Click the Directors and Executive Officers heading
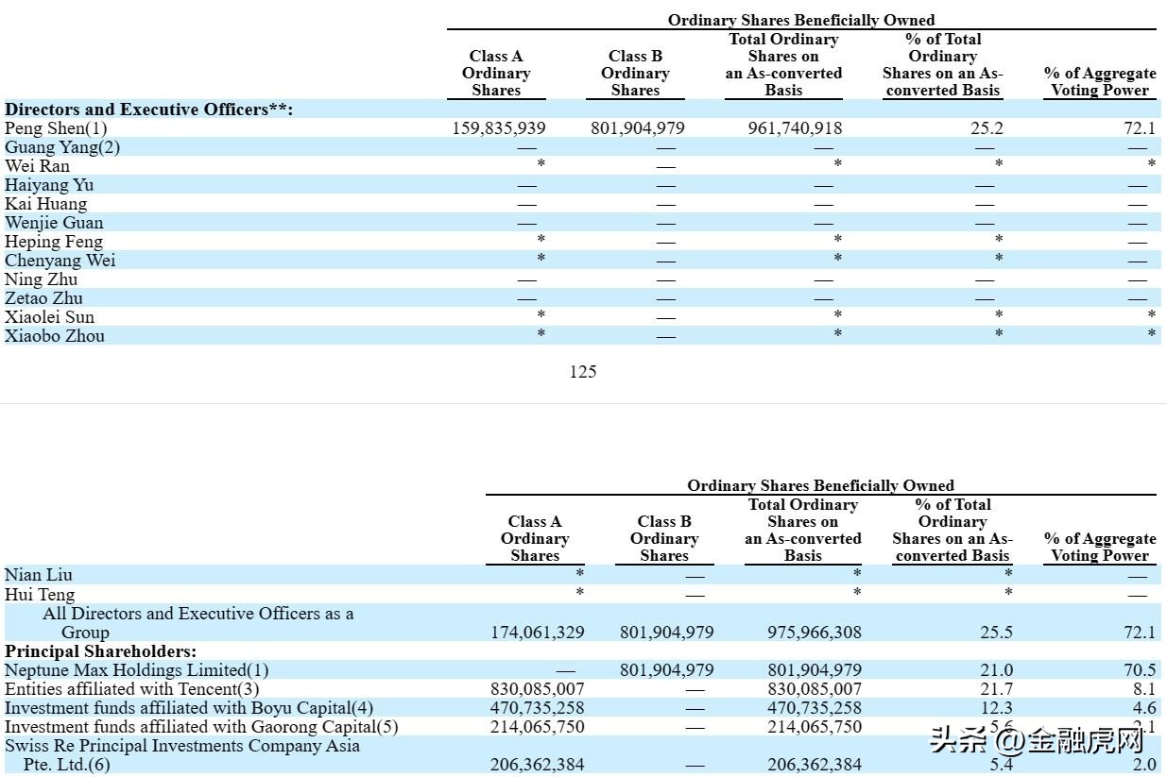The height and width of the screenshot is (777, 1167). 148,110
